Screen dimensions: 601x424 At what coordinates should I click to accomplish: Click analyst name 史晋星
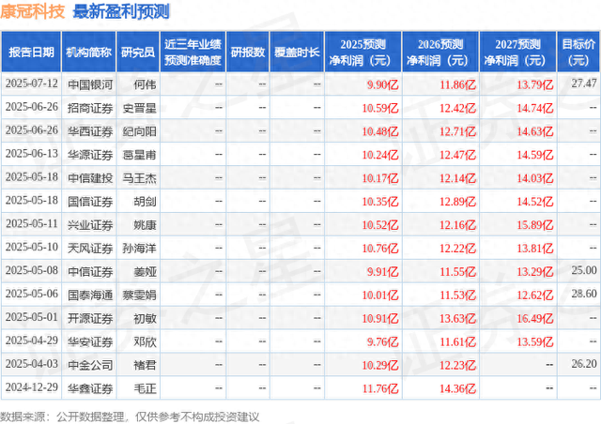(x=139, y=108)
